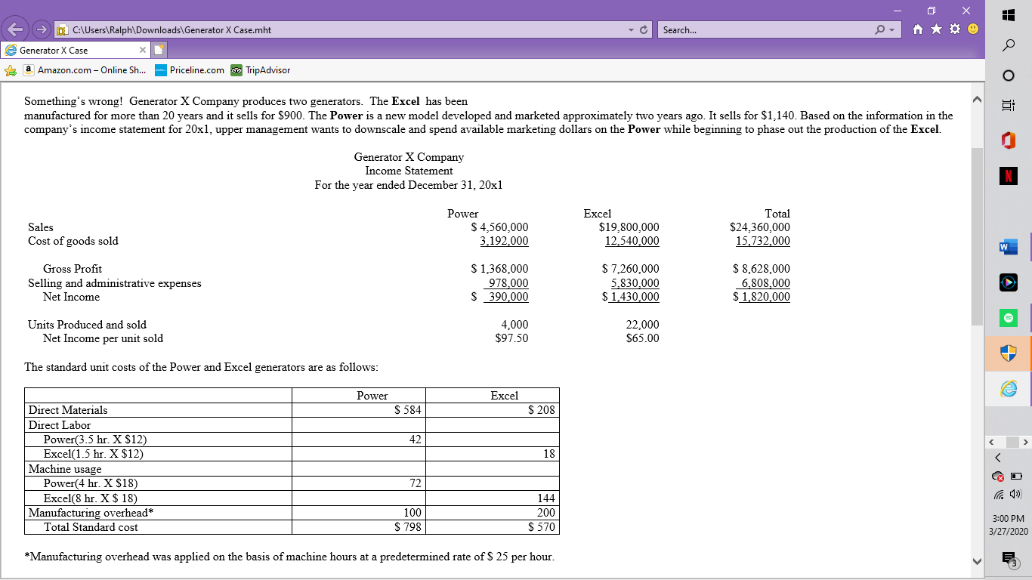Viewport: 1032px width, 580px height.
Task: Click the Excel net income per unit $65.00
Action: (x=642, y=338)
